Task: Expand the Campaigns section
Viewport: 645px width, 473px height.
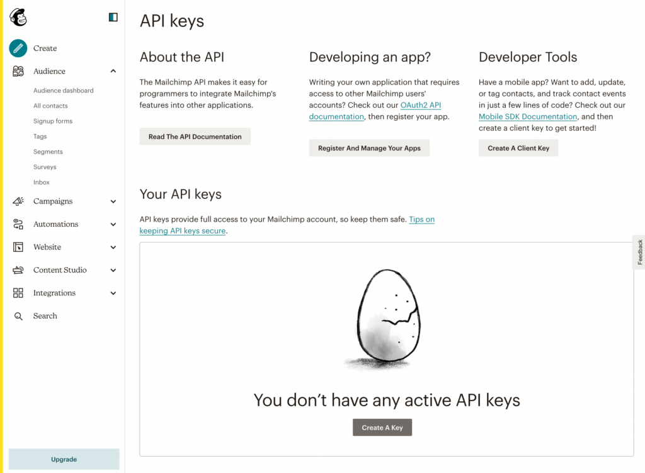Action: click(x=113, y=201)
